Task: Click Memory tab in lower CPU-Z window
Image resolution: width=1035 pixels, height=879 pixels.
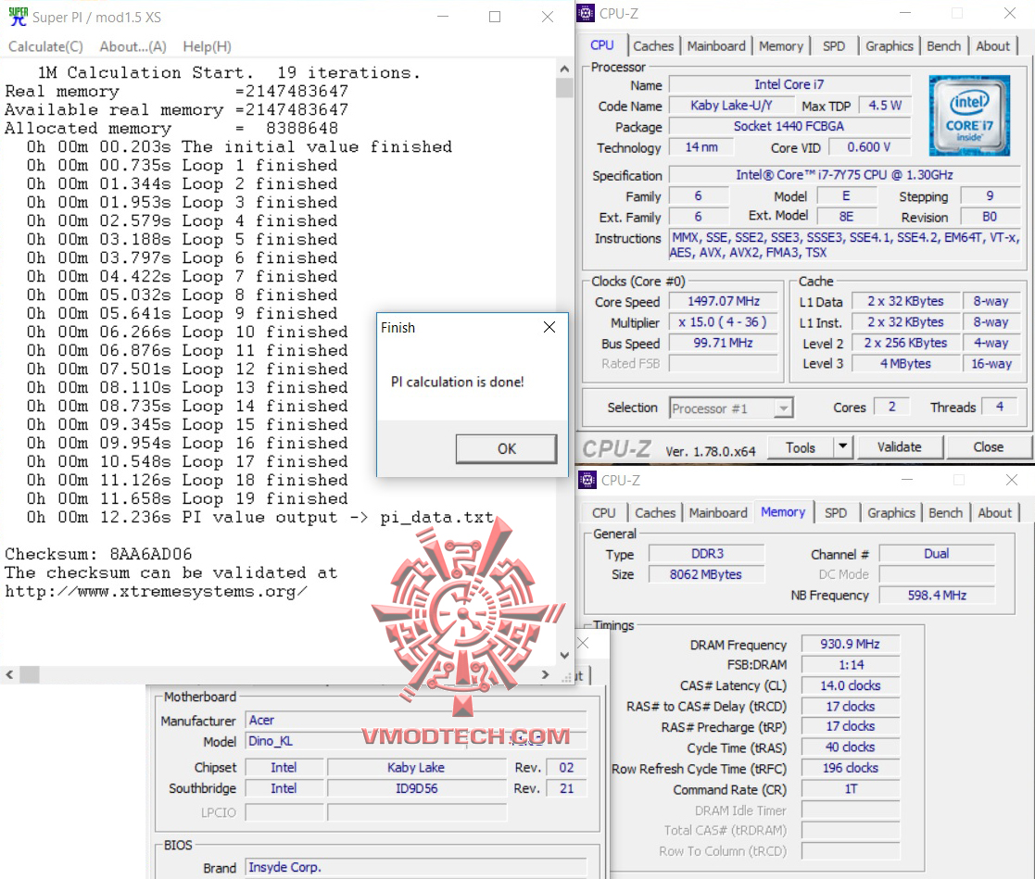Action: pos(783,512)
